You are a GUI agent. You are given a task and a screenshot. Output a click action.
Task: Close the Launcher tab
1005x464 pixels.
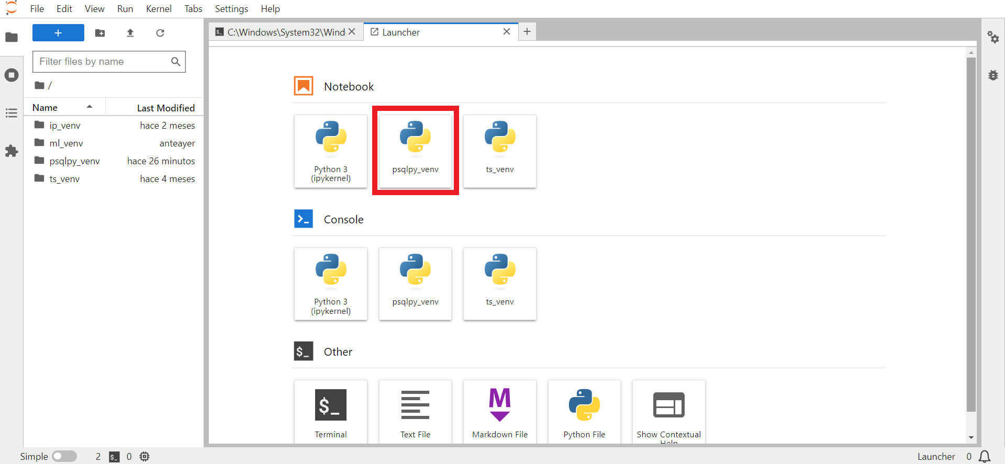tap(507, 32)
